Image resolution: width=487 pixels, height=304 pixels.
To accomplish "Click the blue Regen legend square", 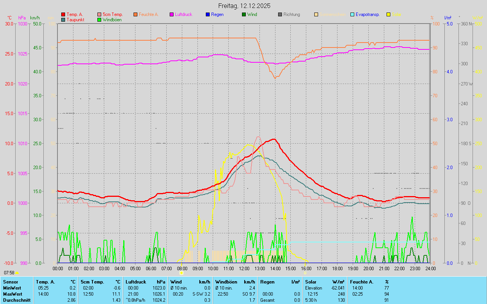I will point(208,14).
